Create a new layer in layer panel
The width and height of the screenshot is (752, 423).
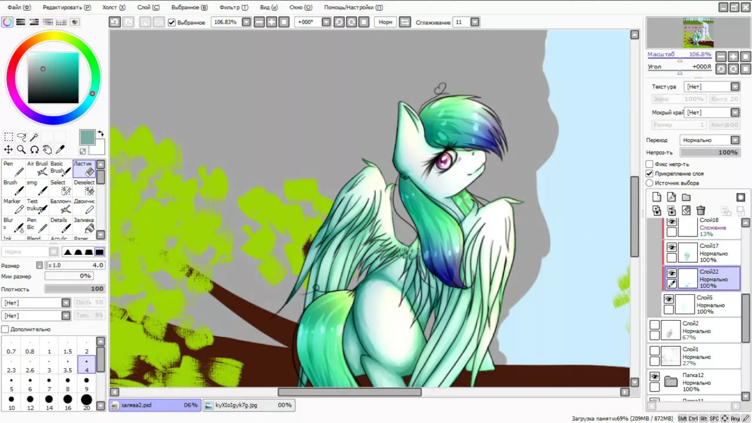[x=657, y=197]
